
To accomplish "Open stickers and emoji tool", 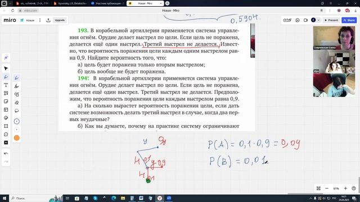I will click(x=6, y=118).
